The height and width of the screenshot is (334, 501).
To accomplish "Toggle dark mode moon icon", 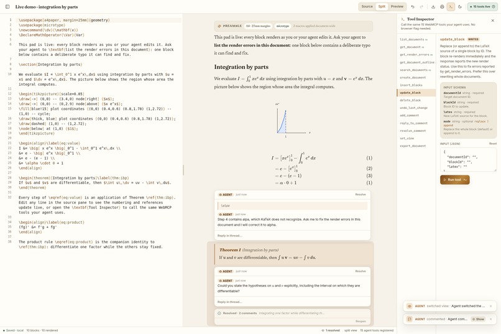I will 460,7.
